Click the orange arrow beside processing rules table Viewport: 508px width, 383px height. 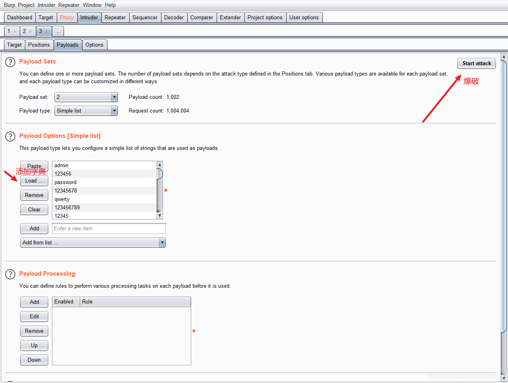point(194,331)
